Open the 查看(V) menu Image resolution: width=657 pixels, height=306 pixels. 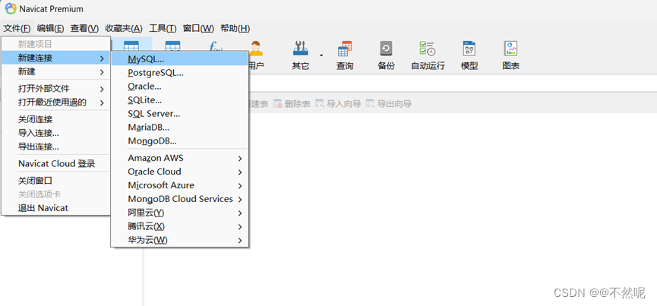pos(84,28)
